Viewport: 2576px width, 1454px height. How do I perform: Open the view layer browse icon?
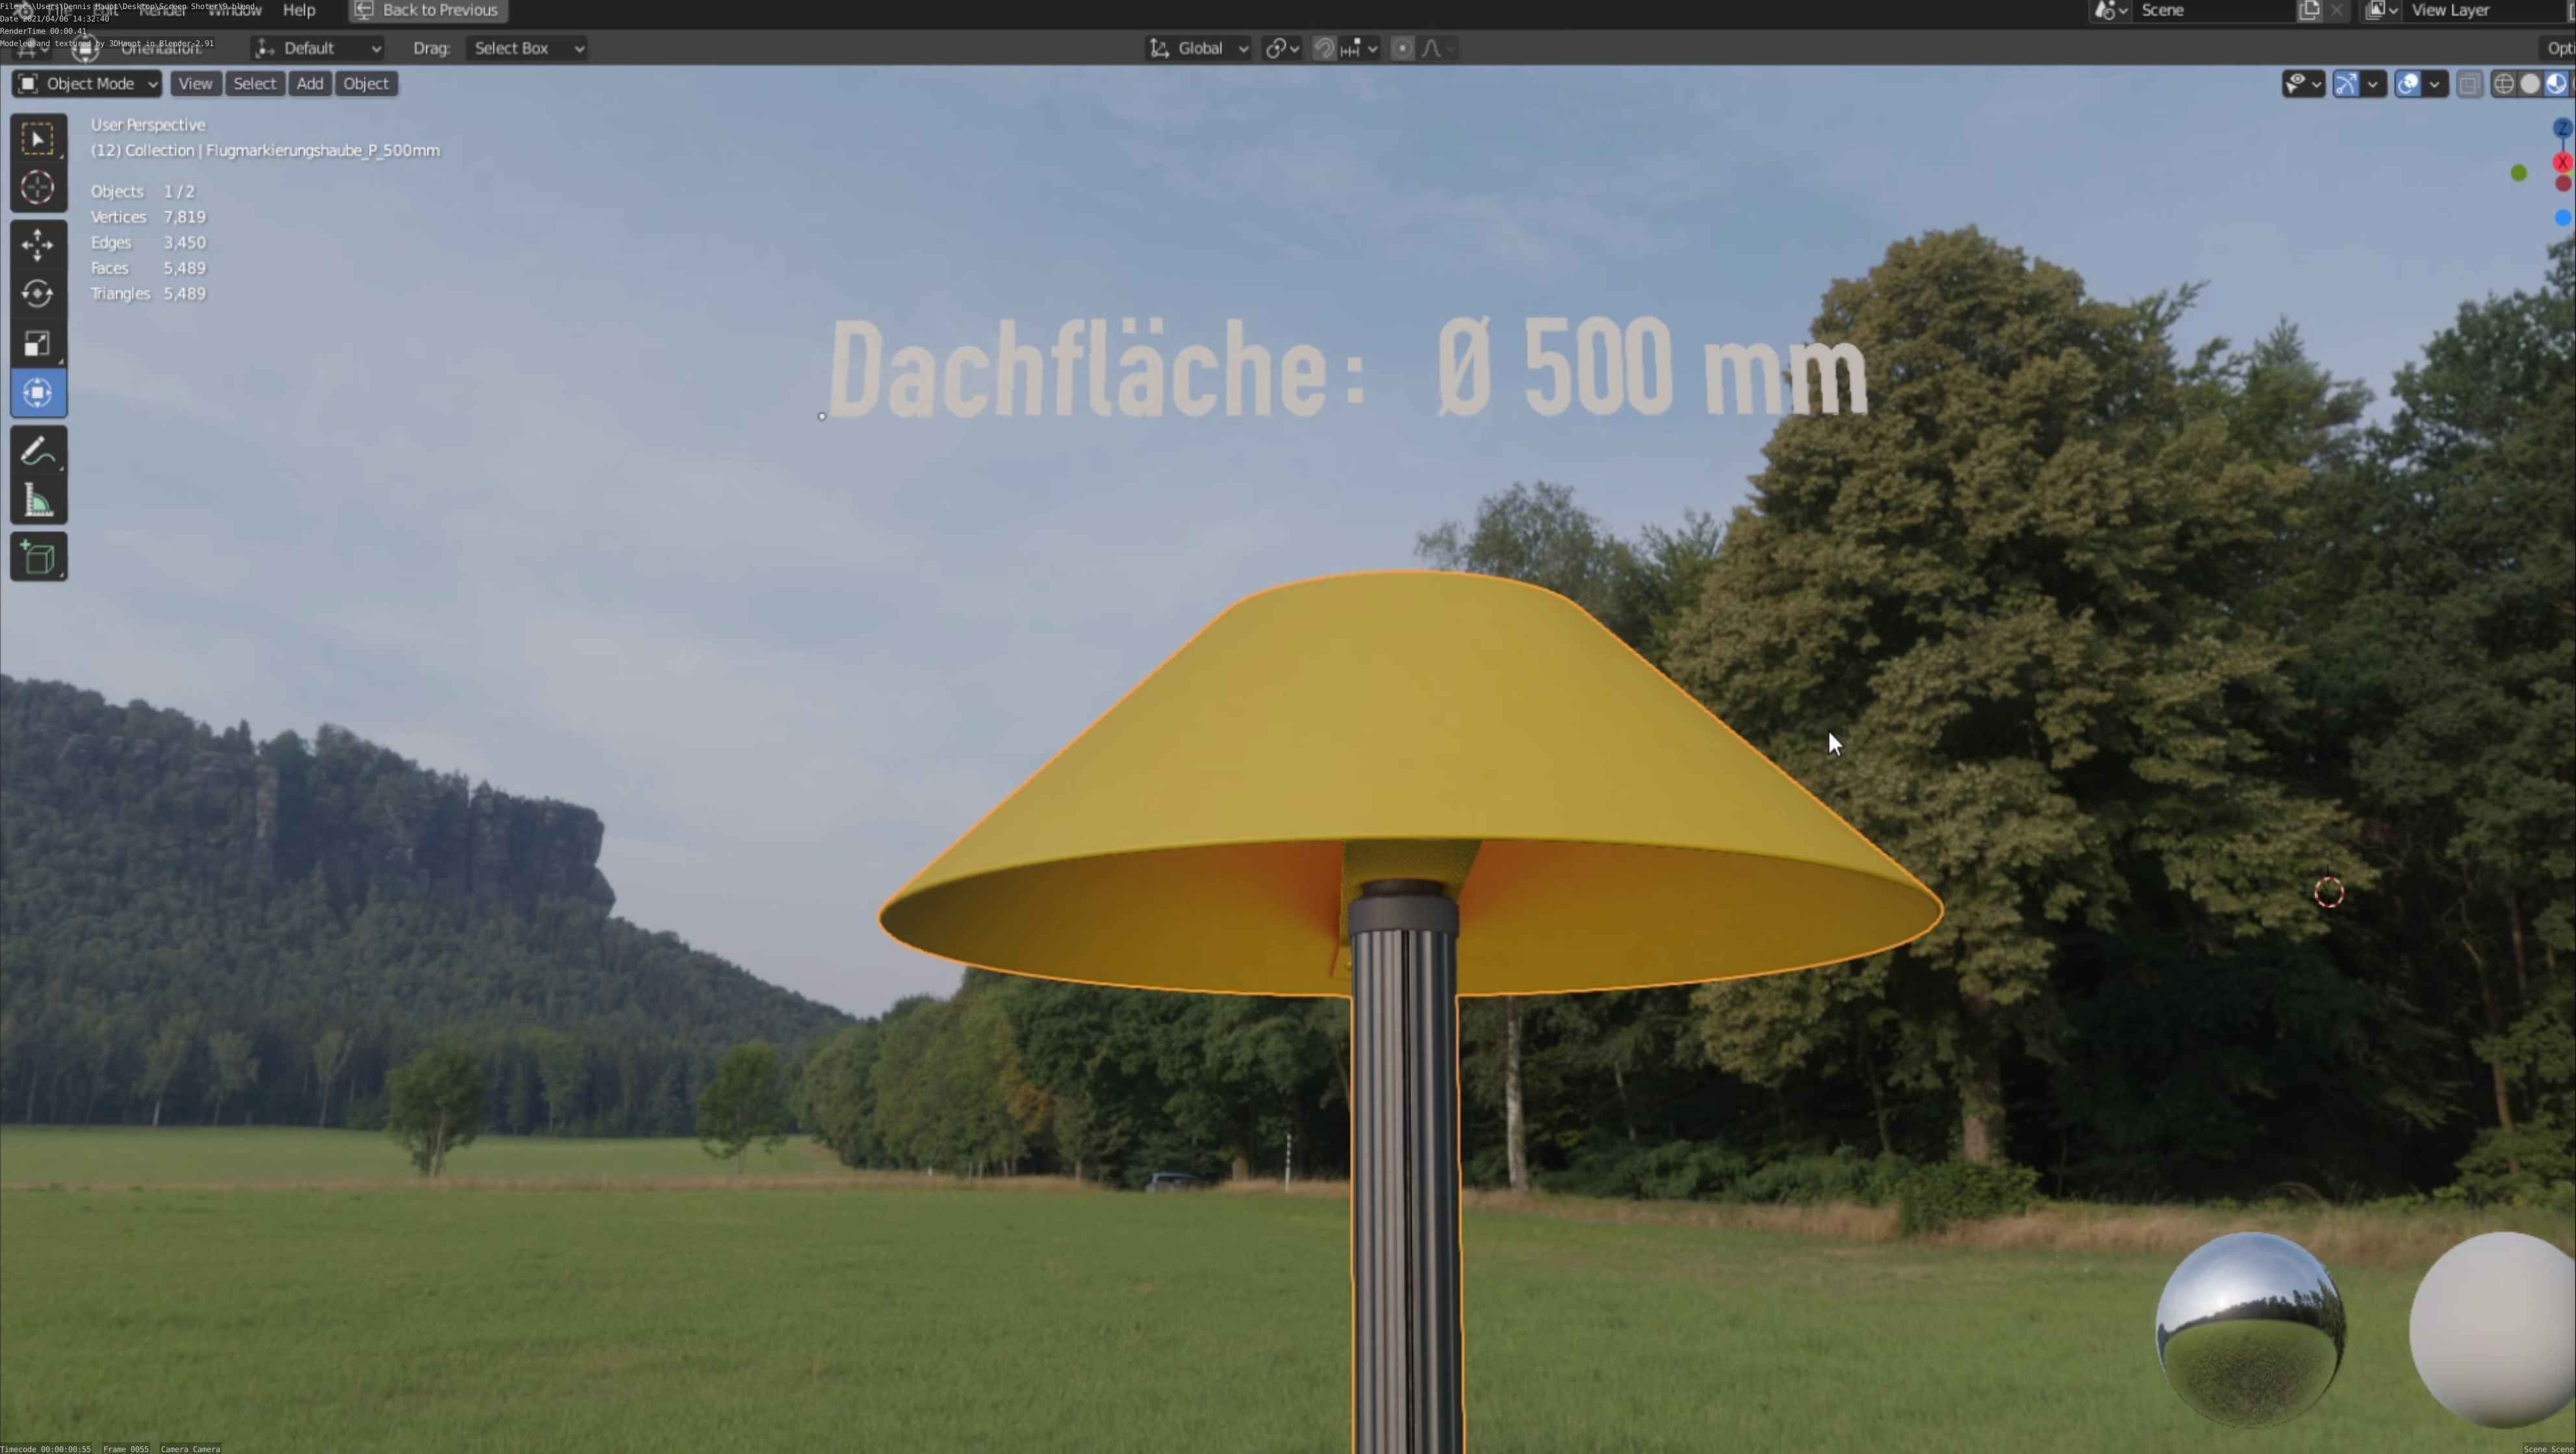pos(2382,10)
